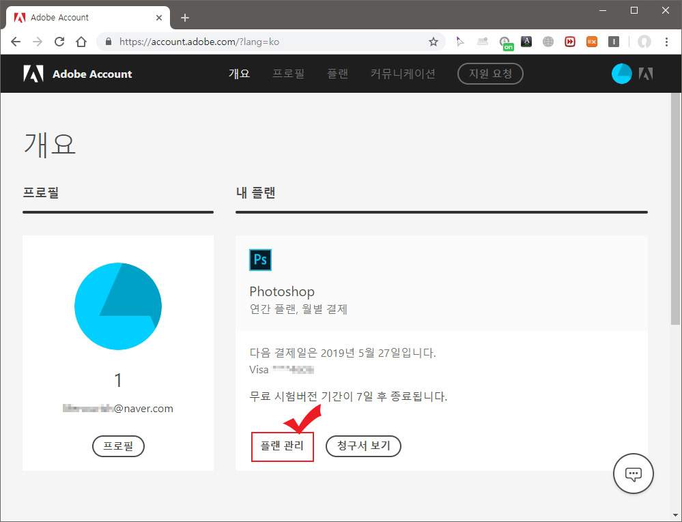Click the scrollbar down arrow

pyautogui.click(x=675, y=517)
